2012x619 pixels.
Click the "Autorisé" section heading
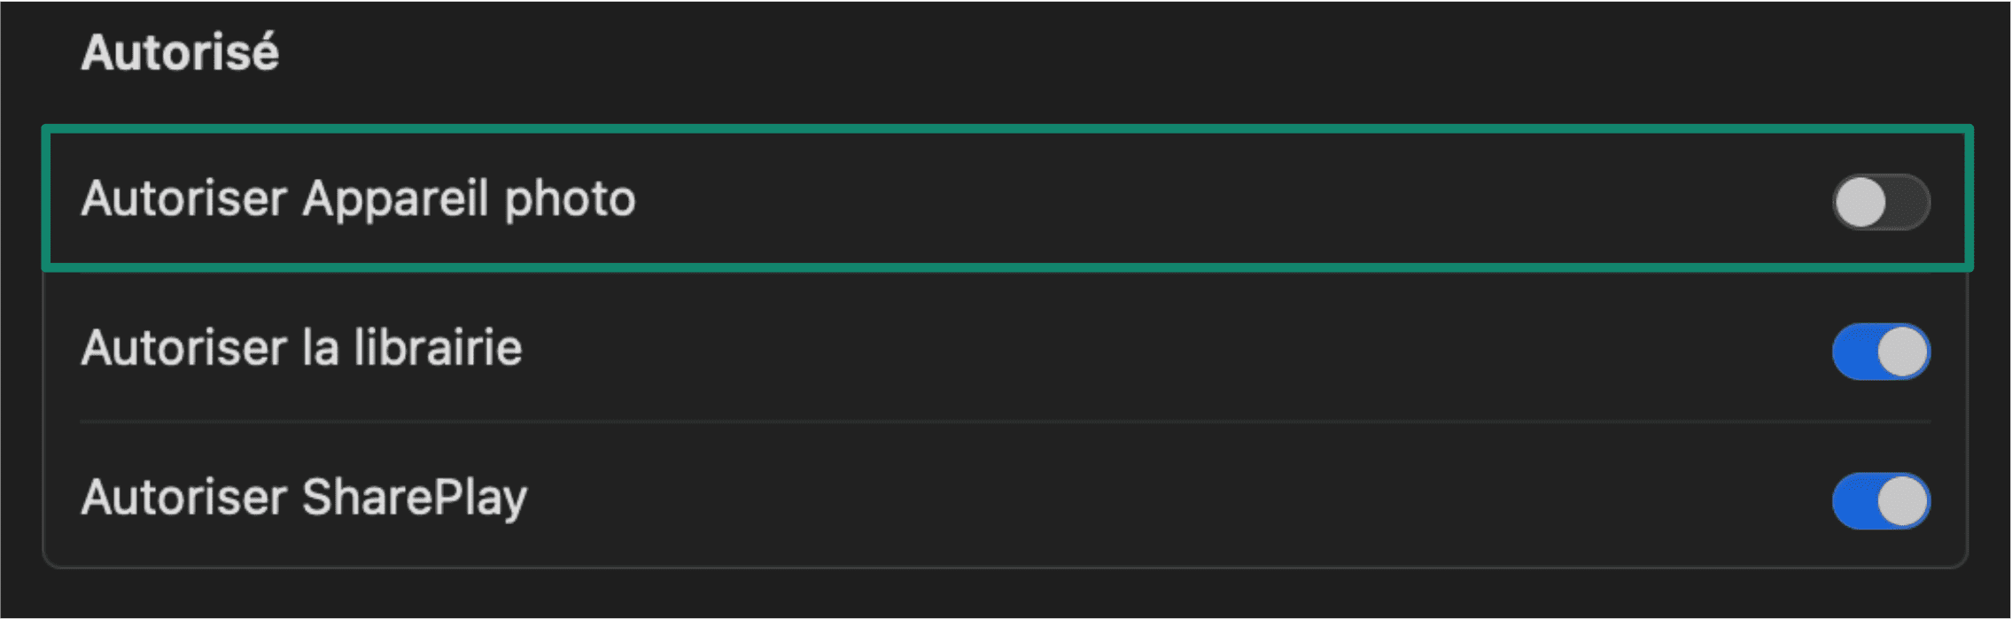(180, 52)
